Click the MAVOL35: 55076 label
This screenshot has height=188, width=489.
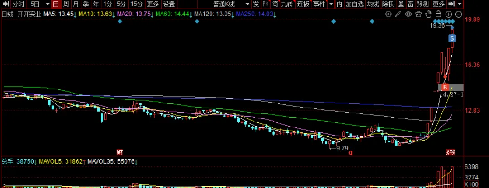[113, 161]
